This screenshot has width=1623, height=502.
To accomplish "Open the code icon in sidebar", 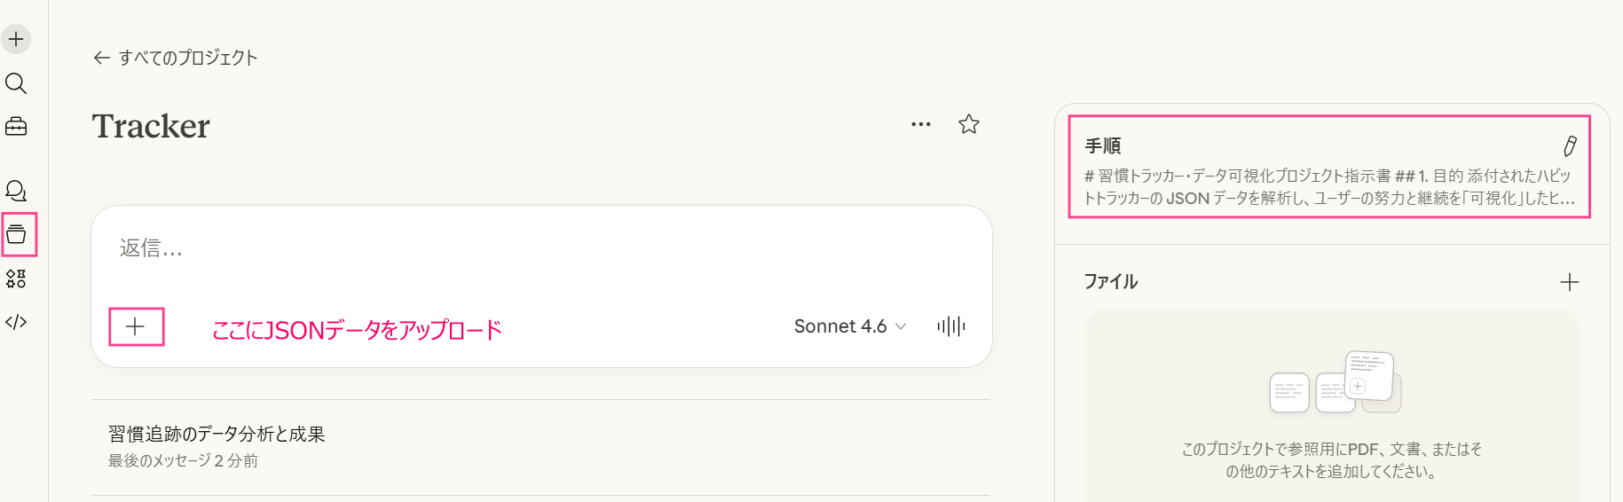I will (x=16, y=322).
